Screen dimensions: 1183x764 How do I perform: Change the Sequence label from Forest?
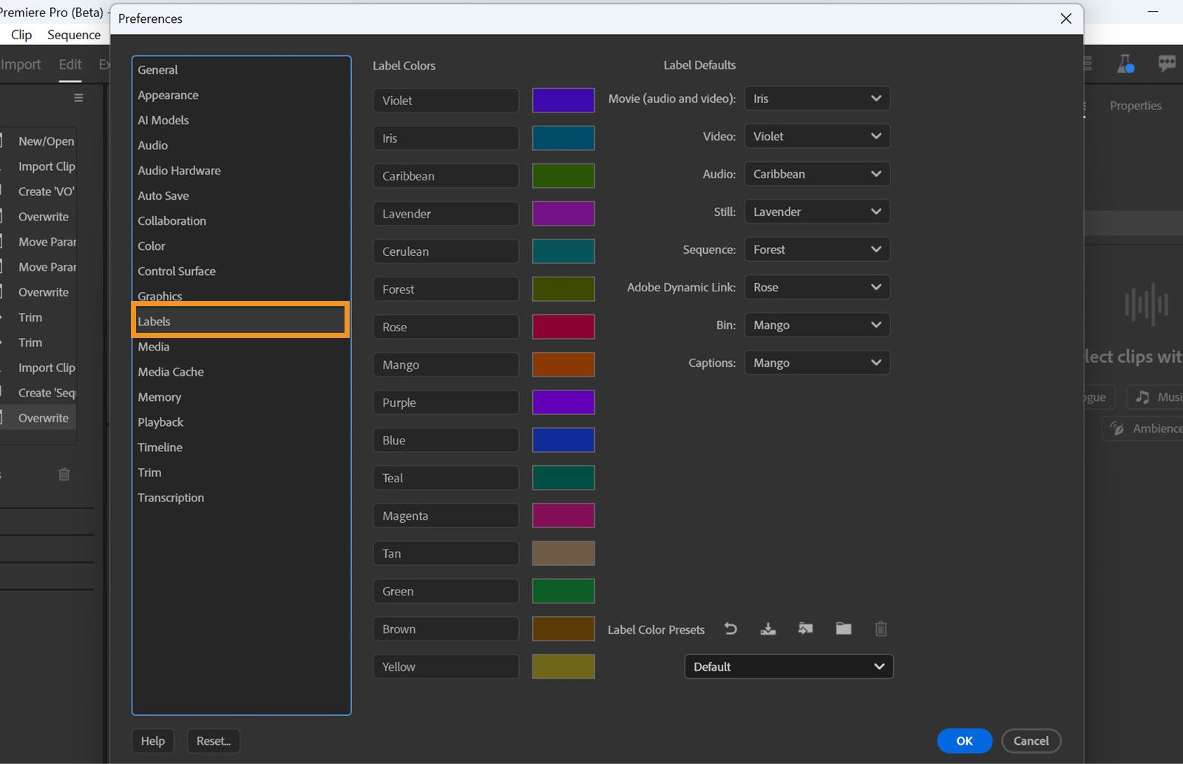(816, 249)
